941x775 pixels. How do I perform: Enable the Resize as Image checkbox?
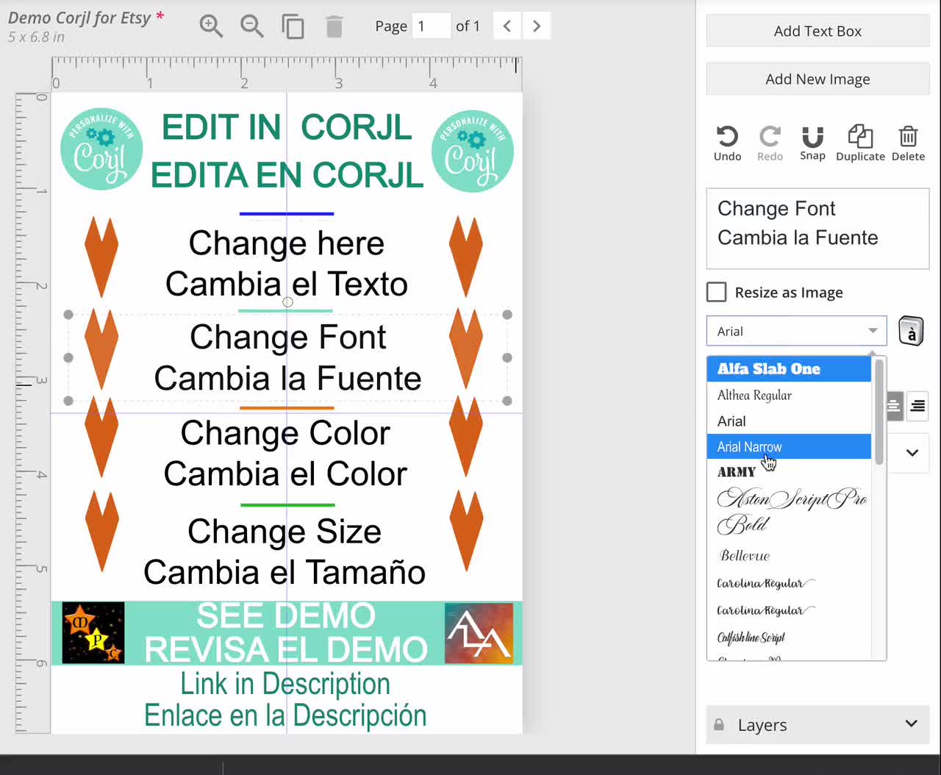coord(716,293)
